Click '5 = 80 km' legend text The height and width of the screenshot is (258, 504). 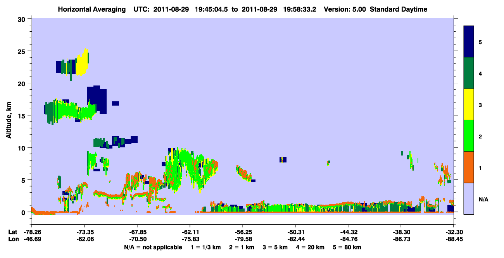tap(348, 247)
